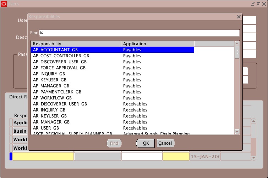
Task: Select AP_MANAGER_GB responsibility
Action: 113,86
